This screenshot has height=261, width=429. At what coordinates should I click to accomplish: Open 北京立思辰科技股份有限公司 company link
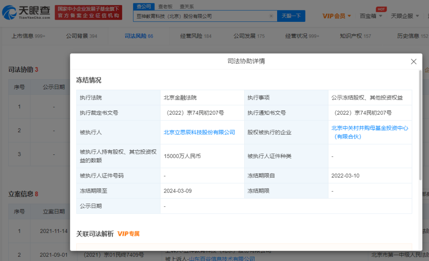tap(199, 133)
